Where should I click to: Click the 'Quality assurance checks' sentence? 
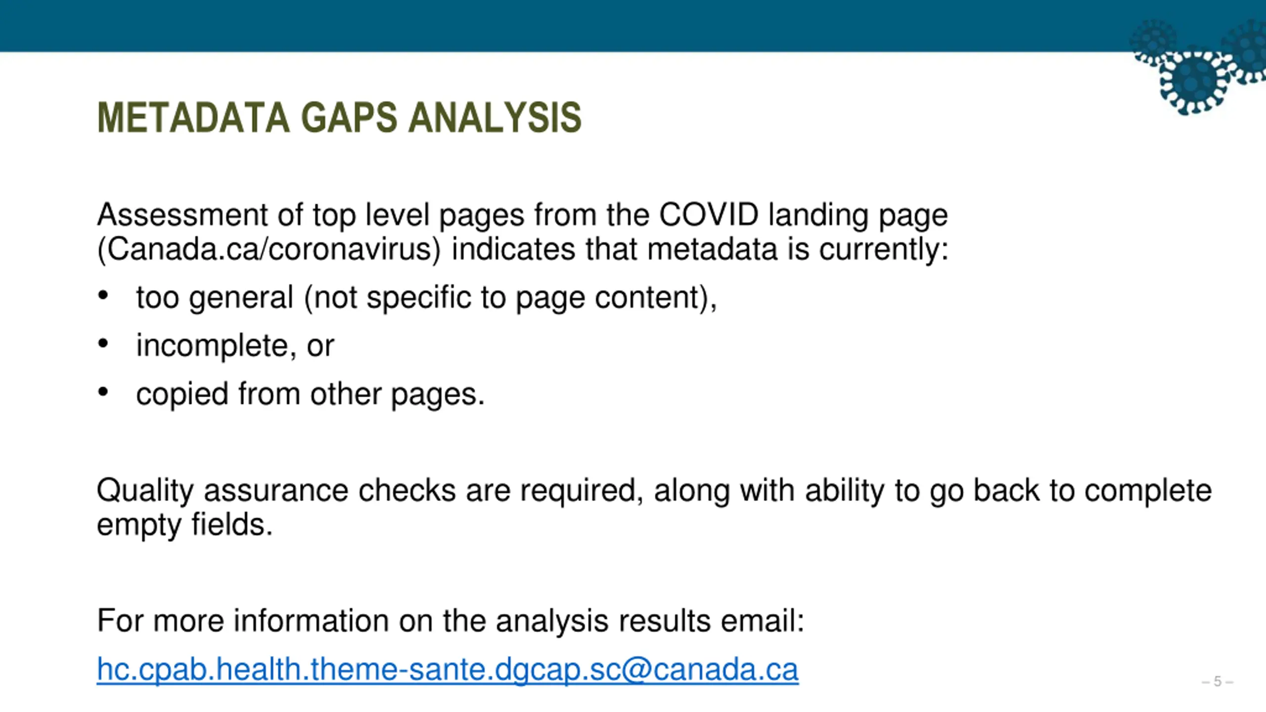[x=654, y=491]
